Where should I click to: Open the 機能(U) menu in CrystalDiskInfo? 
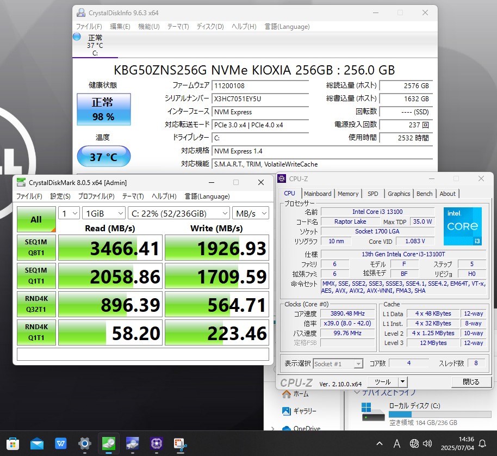148,26
